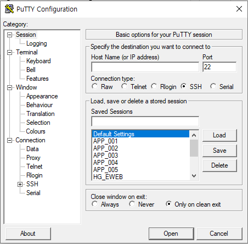
Task: Click Open to start the connection
Action: click(x=171, y=234)
